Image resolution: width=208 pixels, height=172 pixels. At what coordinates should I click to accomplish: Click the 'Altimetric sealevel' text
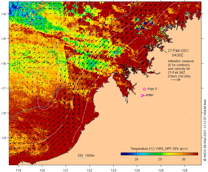[181, 61]
